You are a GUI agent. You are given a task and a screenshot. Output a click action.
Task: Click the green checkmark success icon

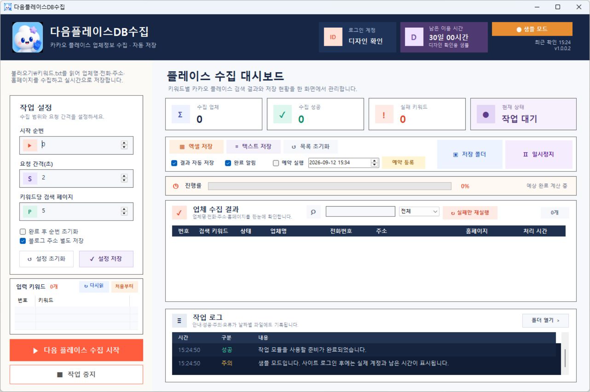click(282, 114)
